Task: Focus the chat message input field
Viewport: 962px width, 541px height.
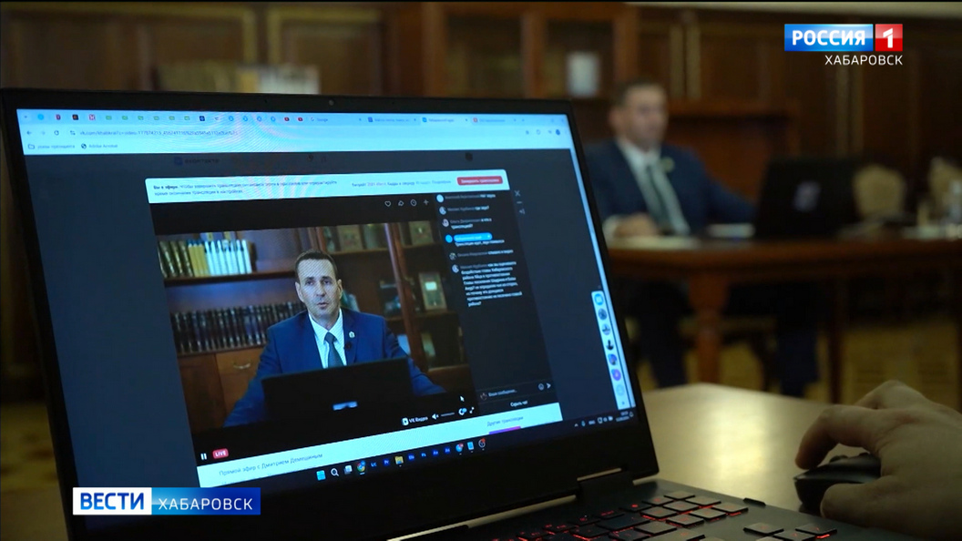Action: tap(512, 392)
